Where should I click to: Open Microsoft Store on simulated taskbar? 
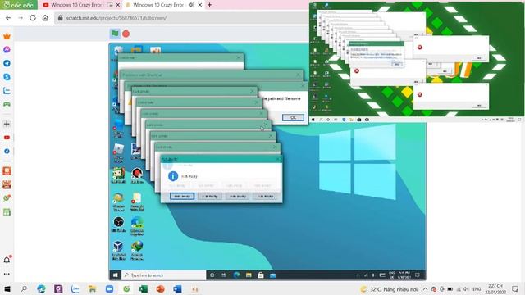point(261,275)
